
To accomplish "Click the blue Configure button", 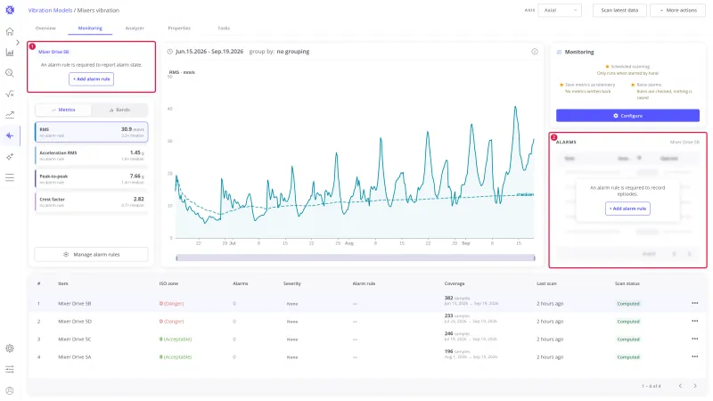I will point(627,116).
